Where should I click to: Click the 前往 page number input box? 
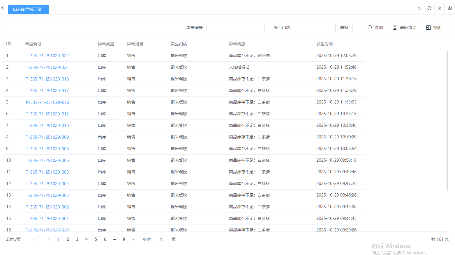[x=161, y=239]
